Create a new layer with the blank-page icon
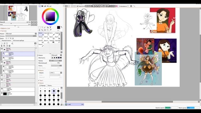 pyautogui.click(x=2, y=43)
